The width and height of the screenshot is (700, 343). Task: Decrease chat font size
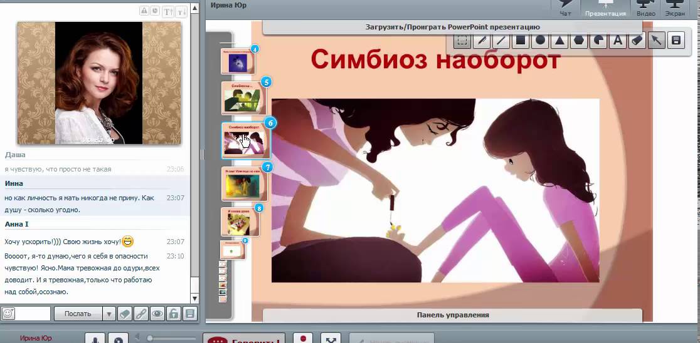tap(181, 12)
